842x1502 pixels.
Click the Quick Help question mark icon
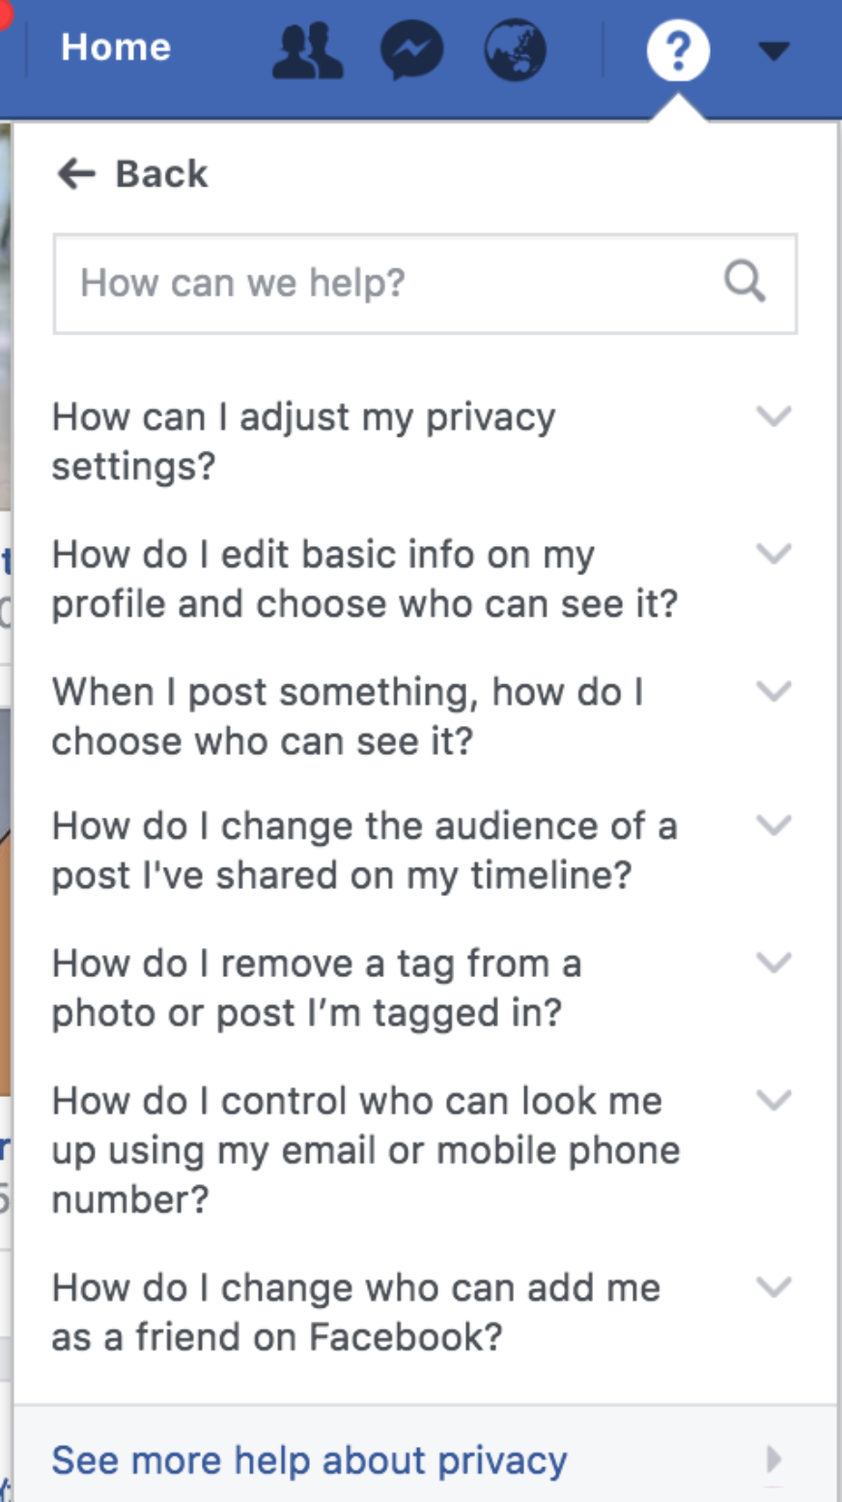click(x=677, y=50)
